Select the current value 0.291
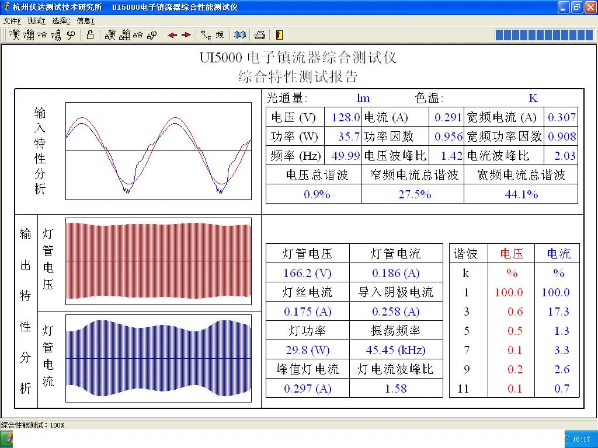The image size is (598, 448). tap(448, 117)
